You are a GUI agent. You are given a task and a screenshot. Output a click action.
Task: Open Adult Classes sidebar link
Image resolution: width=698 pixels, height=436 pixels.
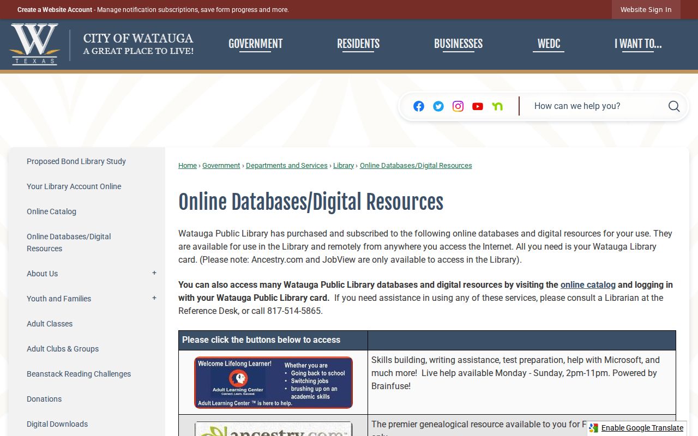[x=50, y=324]
